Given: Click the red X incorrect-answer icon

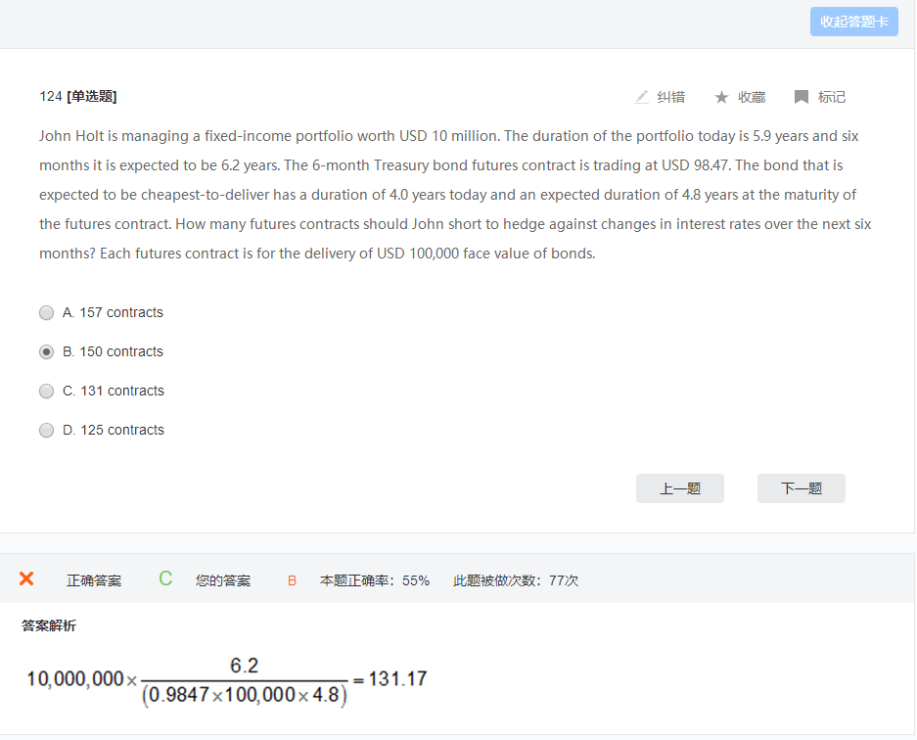Looking at the screenshot, I should tap(26, 578).
